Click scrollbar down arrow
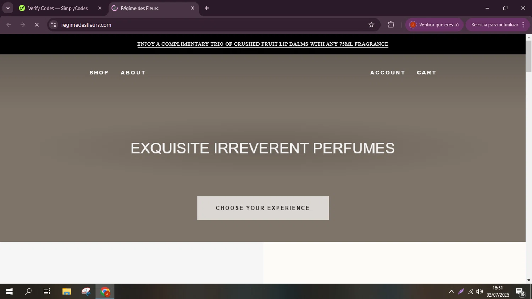This screenshot has height=299, width=532. [528, 280]
